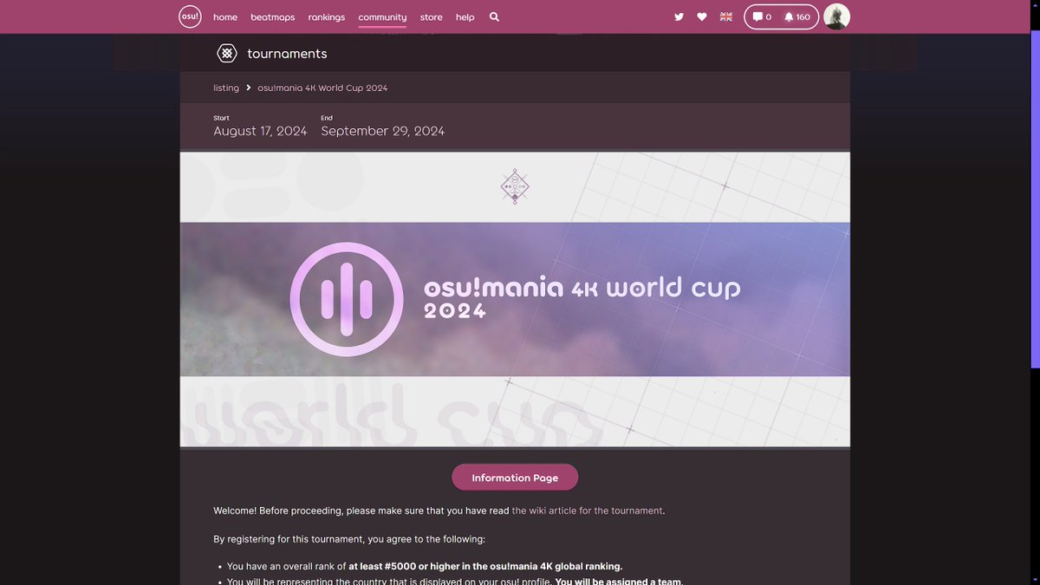Open the Twitter bird icon link
The image size is (1040, 585).
coord(679,16)
